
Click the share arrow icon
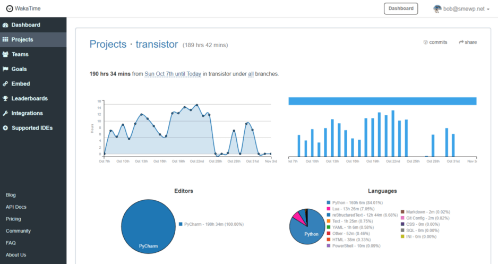[x=461, y=42]
